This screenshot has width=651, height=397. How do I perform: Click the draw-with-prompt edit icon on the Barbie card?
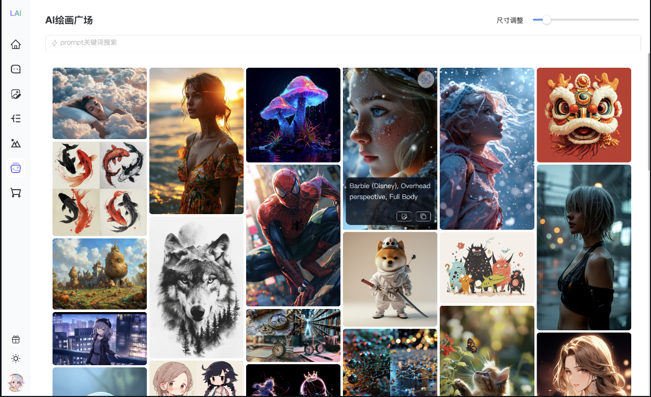pos(404,216)
